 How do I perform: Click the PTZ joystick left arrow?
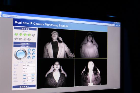15,54
